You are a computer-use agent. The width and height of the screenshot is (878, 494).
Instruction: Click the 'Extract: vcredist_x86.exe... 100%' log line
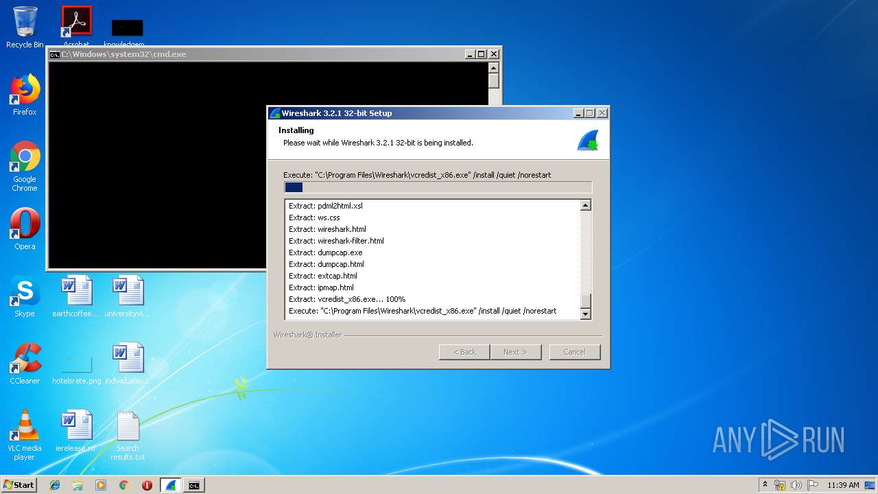click(347, 299)
